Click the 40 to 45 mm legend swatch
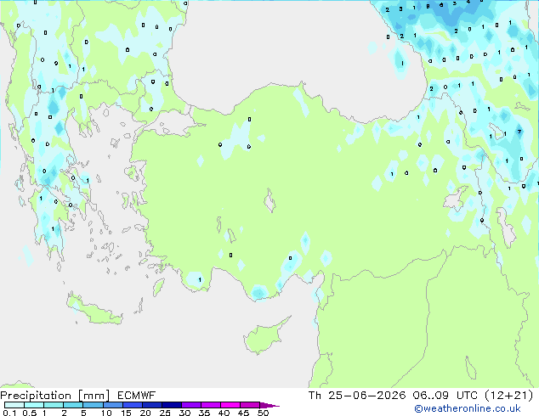539x416 pixels. 230,405
